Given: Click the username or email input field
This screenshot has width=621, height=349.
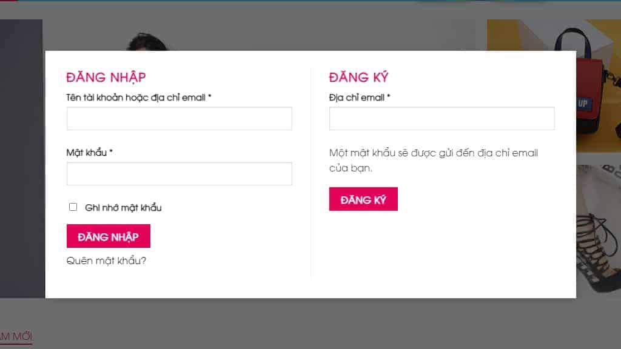Looking at the screenshot, I should point(179,118).
